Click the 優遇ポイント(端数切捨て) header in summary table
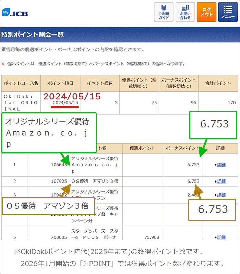The image size is (240, 274). point(139,83)
